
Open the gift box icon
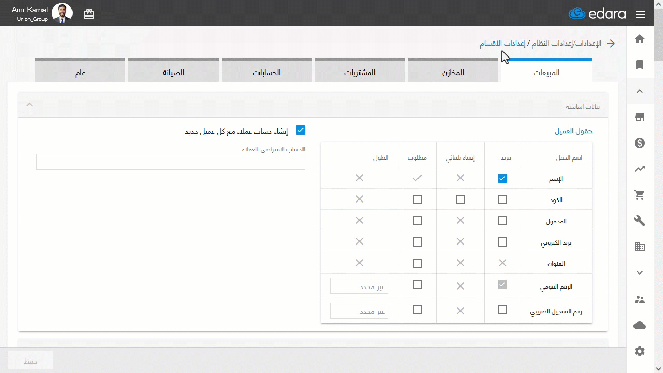coord(89,14)
